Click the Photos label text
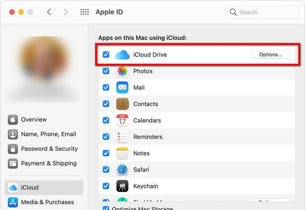This screenshot has width=305, height=210. (x=143, y=71)
